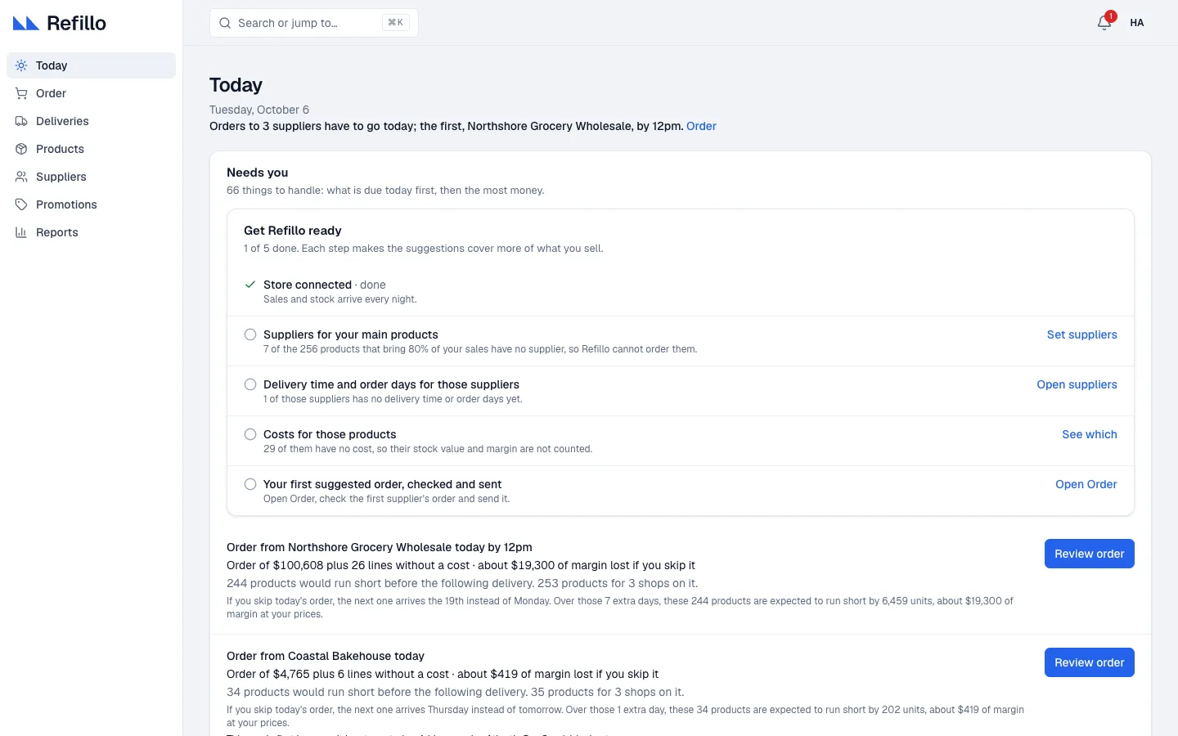Go to Today in the sidebar
1178x736 pixels.
click(x=91, y=65)
